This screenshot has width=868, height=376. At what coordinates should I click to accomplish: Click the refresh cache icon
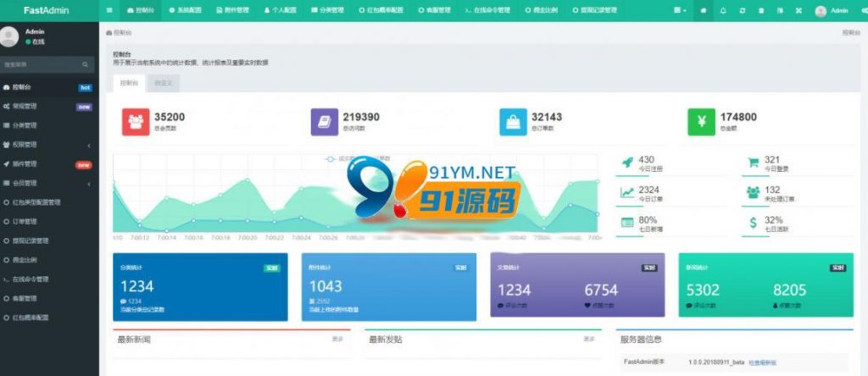(742, 10)
